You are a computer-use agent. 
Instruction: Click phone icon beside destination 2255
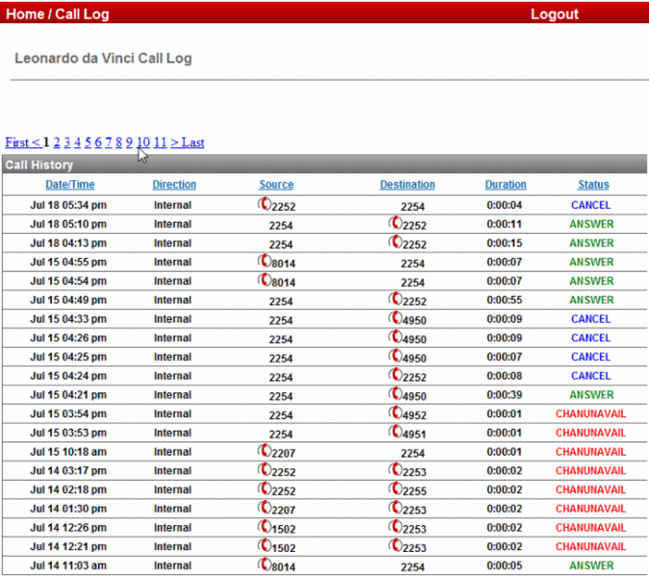[x=395, y=489]
